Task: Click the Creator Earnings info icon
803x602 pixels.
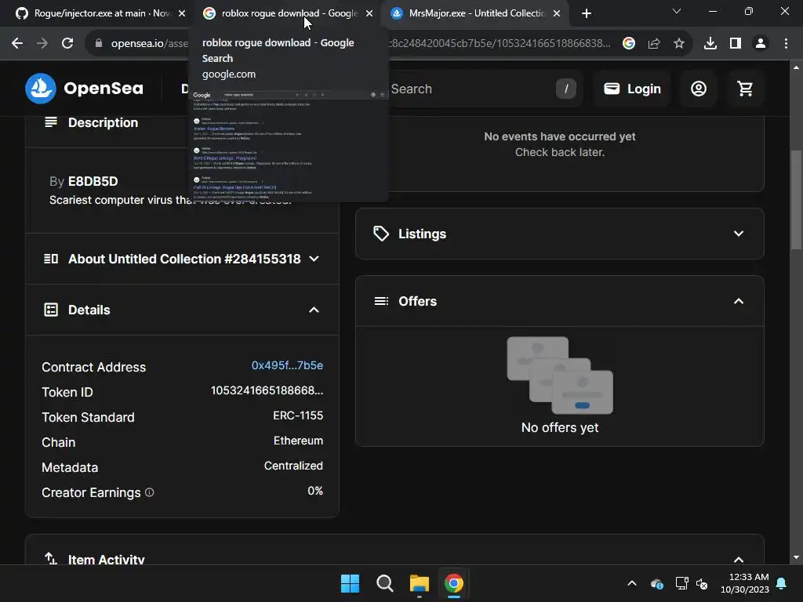Action: 150,492
